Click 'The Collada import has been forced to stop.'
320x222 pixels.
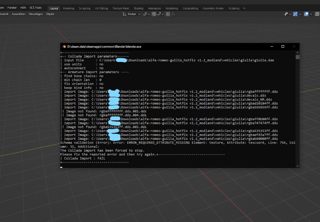(x=102, y=150)
